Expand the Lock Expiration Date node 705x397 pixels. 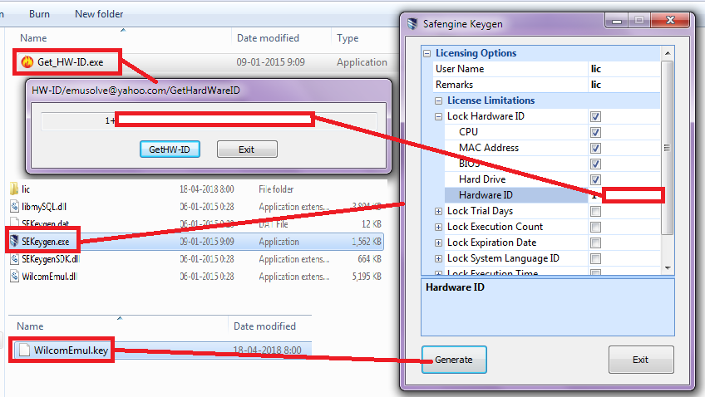click(x=438, y=243)
